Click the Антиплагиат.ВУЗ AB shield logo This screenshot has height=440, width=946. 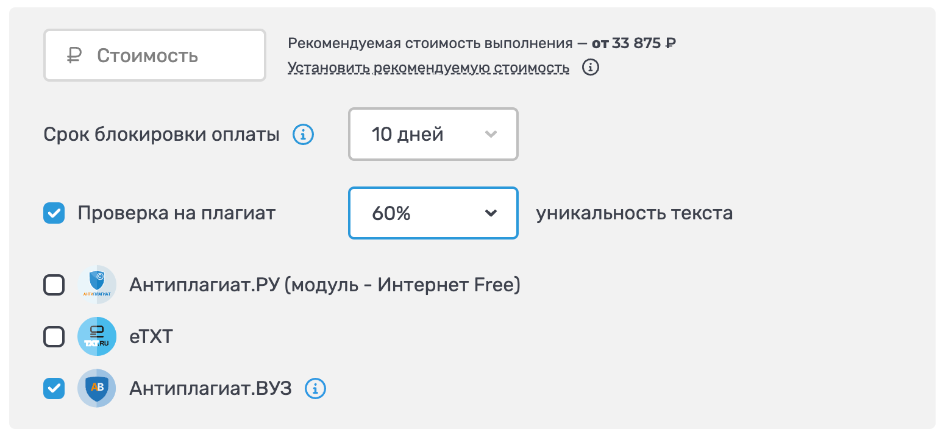97,388
